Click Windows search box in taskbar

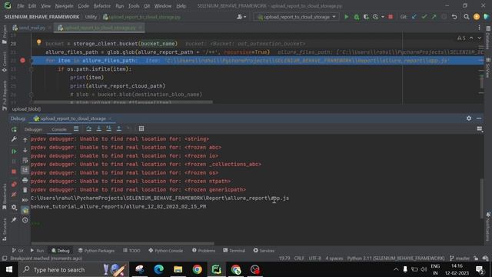74,269
